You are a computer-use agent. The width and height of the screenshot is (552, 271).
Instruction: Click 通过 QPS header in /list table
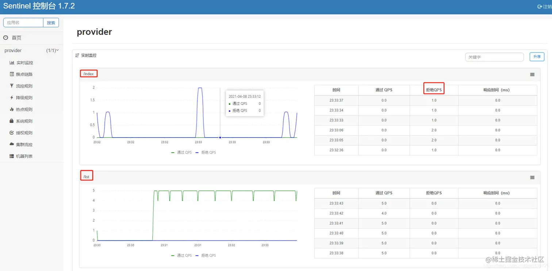tap(384, 193)
